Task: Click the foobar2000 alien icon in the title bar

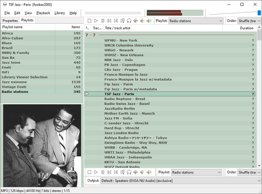Action: (x=5, y=4)
